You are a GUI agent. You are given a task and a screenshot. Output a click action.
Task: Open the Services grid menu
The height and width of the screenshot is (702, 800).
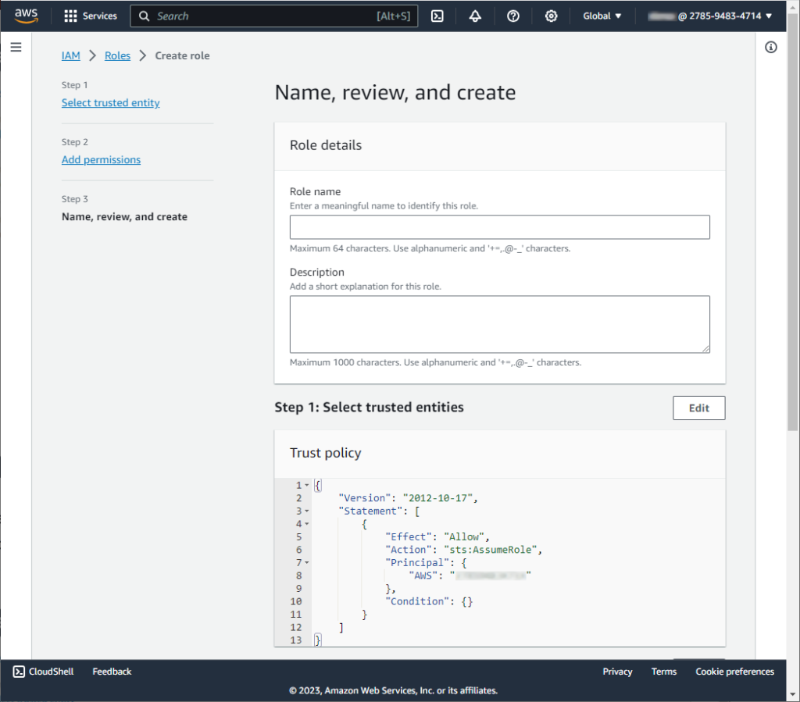point(91,16)
